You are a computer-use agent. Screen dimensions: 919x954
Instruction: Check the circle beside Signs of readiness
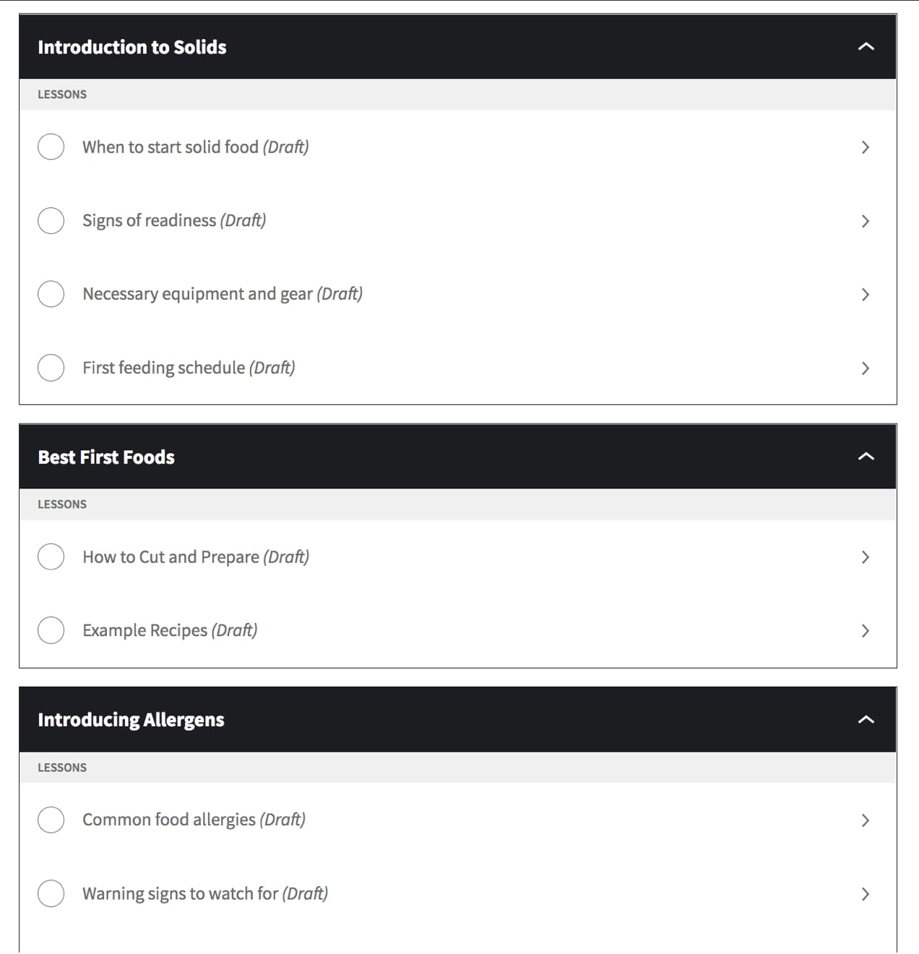(51, 220)
